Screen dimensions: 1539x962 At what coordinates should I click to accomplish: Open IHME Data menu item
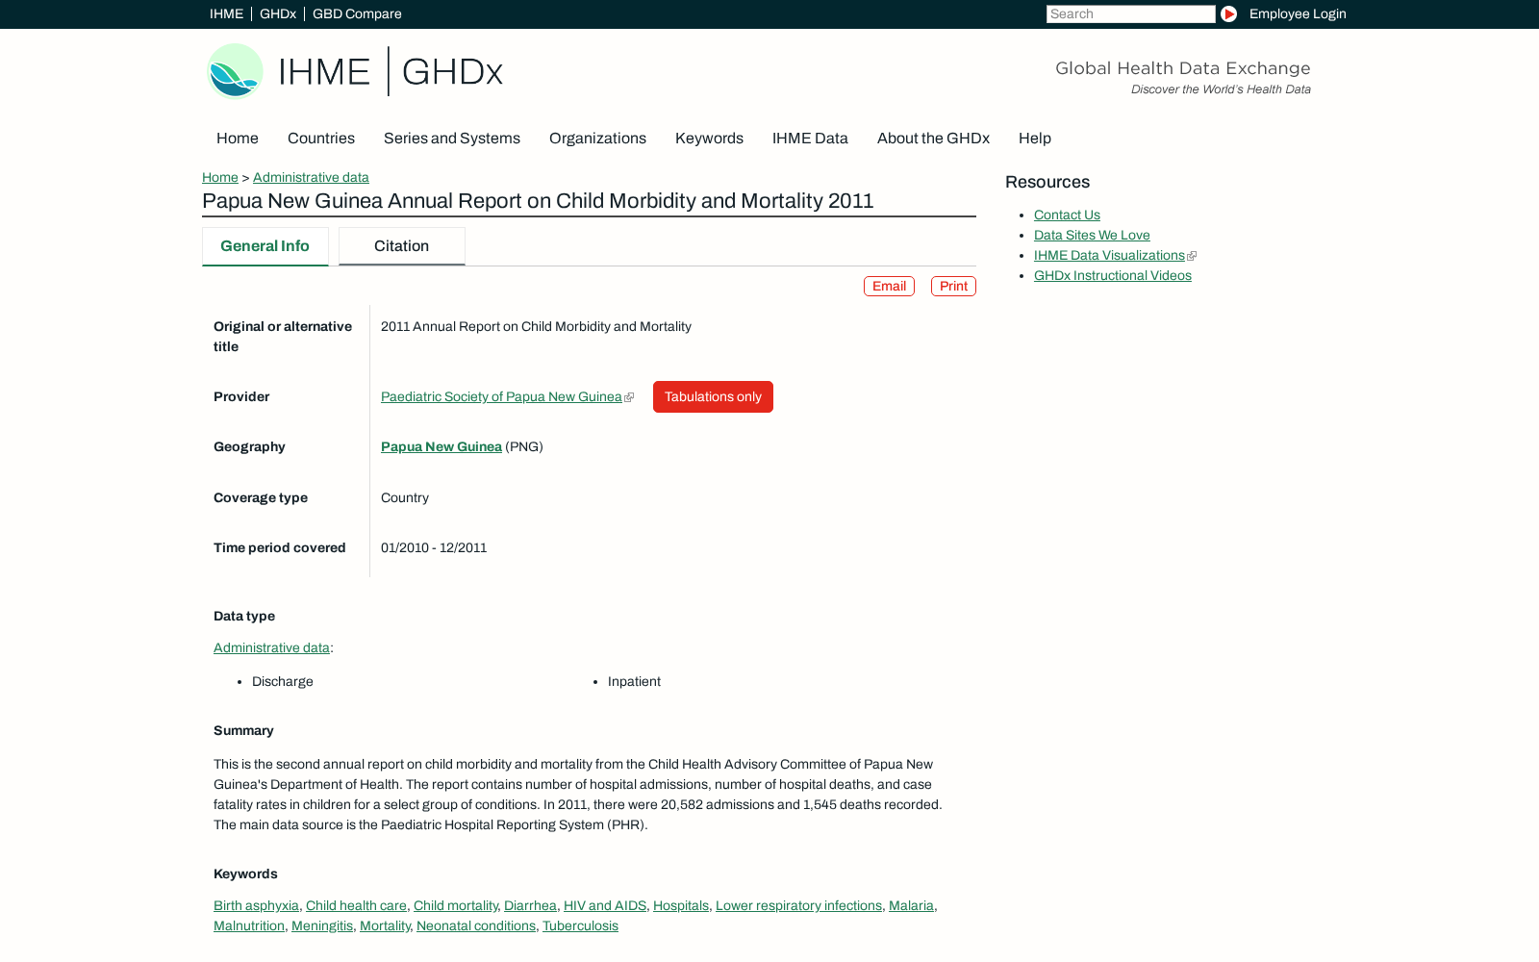coord(810,139)
